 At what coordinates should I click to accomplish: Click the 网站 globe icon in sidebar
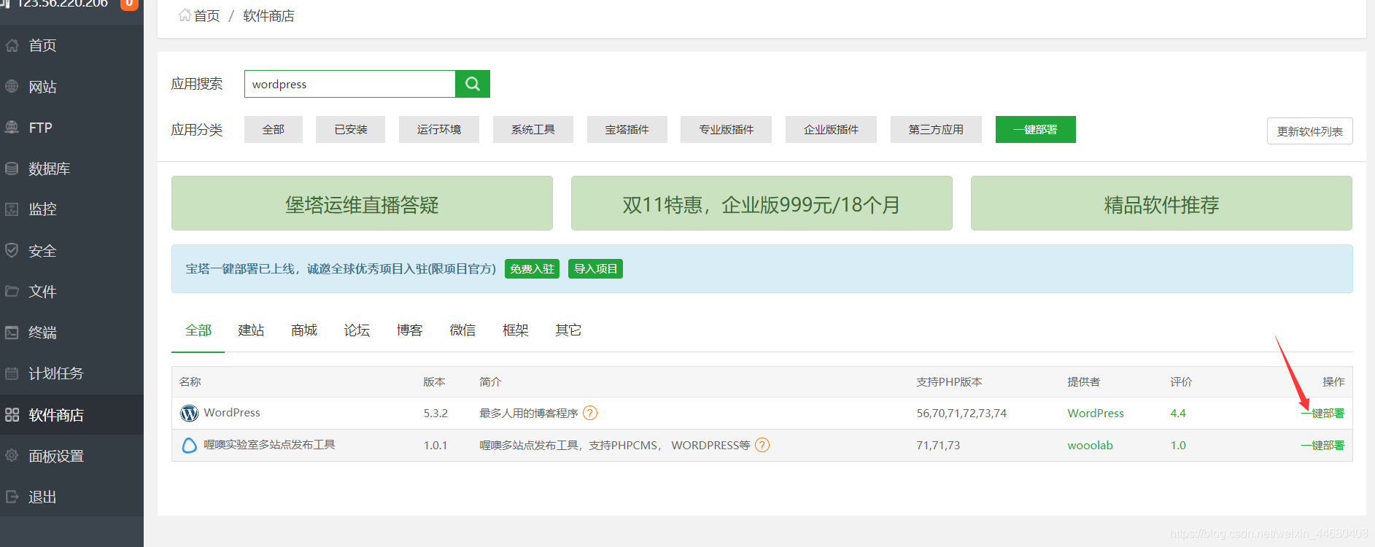point(12,86)
